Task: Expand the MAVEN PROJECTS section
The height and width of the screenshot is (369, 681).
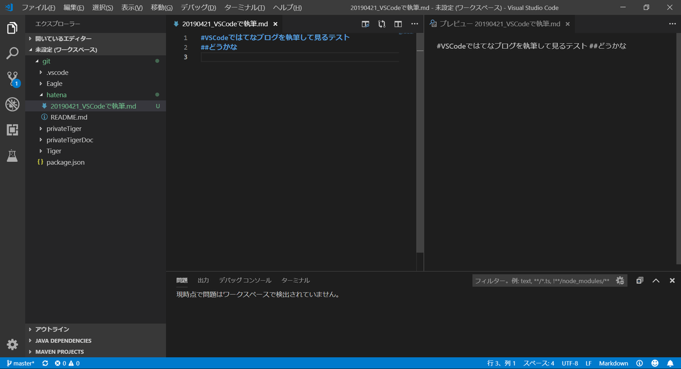Action: [95, 352]
